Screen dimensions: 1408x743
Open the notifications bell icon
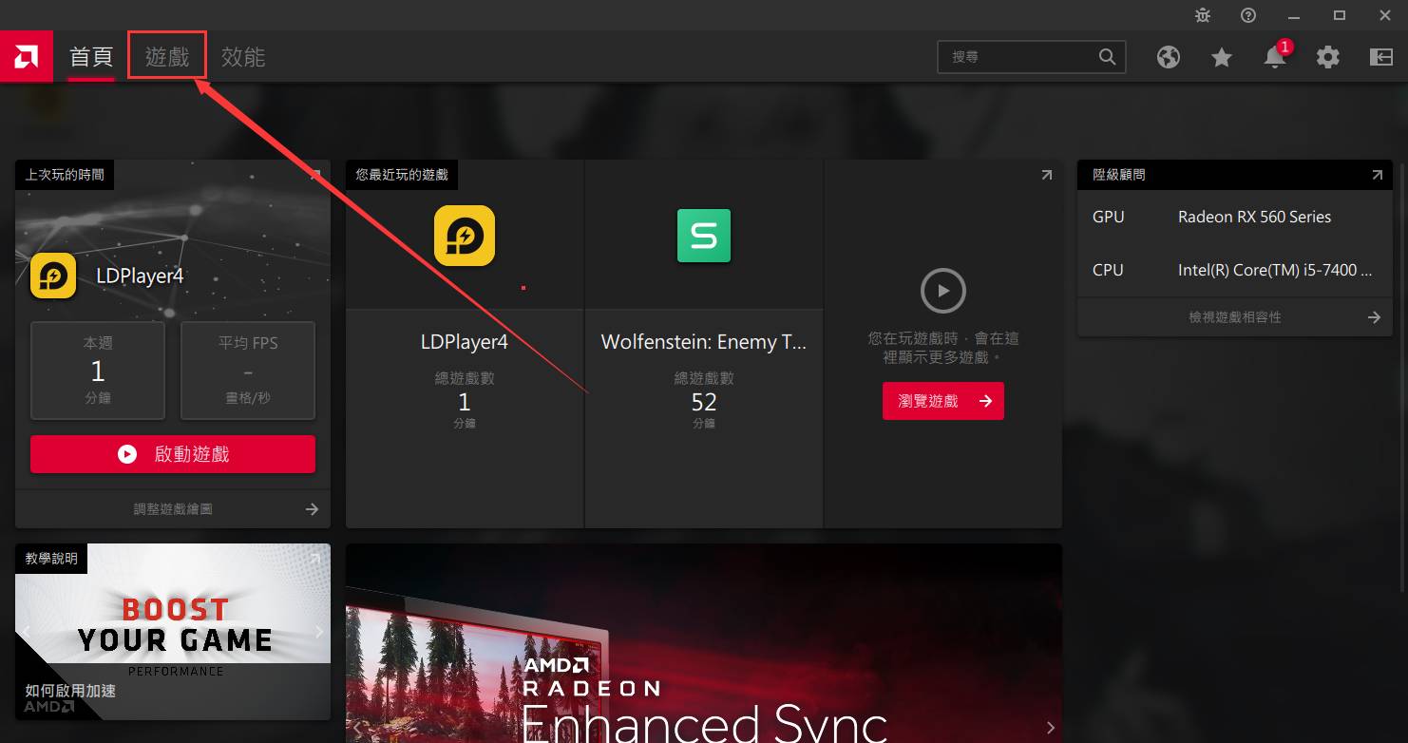1275,57
